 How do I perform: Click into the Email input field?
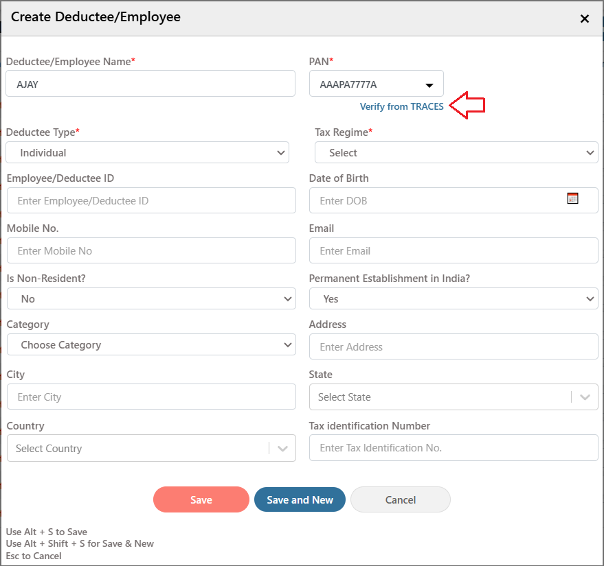coord(454,250)
